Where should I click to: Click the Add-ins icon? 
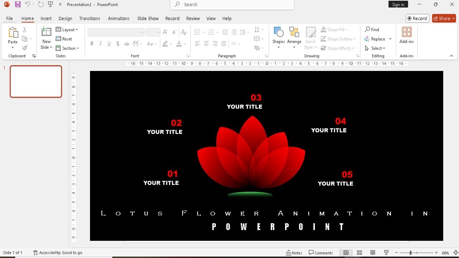click(x=407, y=35)
